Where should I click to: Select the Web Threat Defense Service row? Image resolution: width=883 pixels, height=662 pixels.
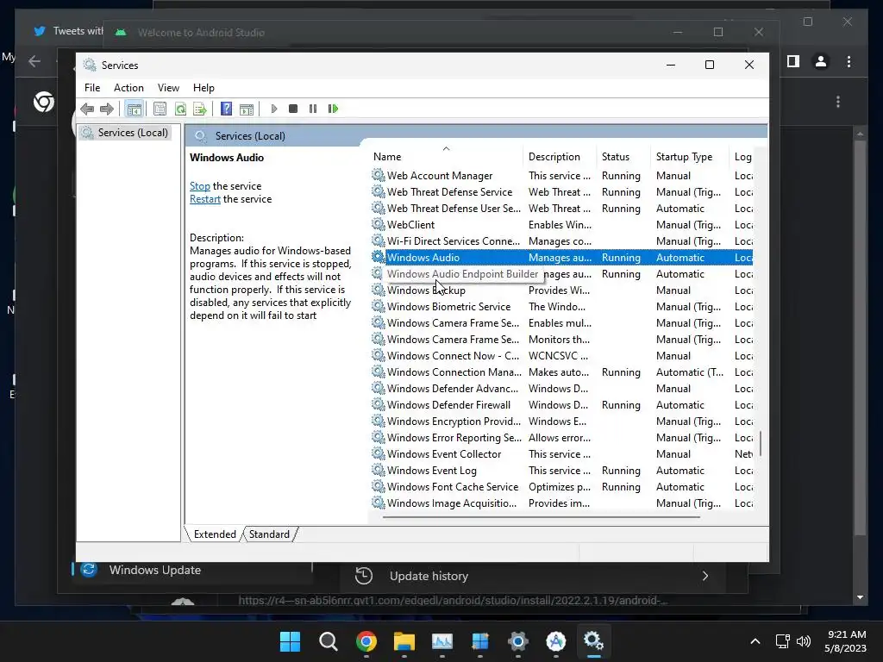pos(561,192)
